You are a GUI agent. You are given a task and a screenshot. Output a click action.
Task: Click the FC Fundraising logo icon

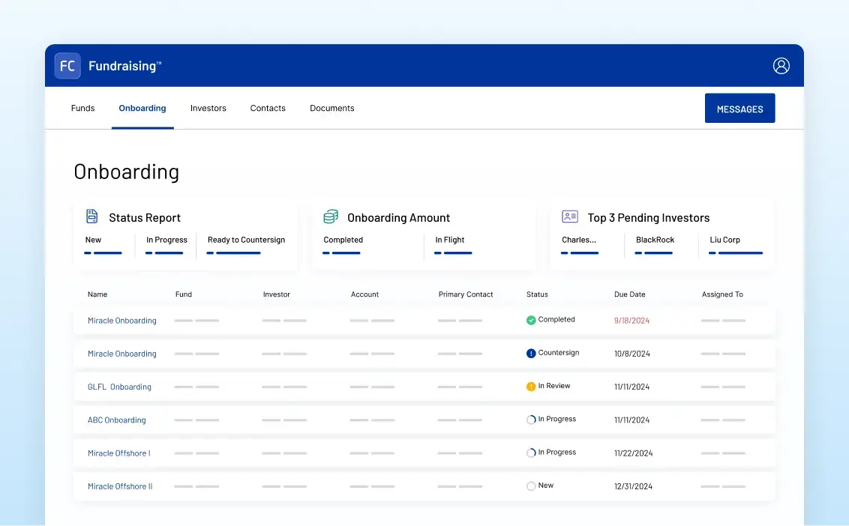pyautogui.click(x=67, y=66)
